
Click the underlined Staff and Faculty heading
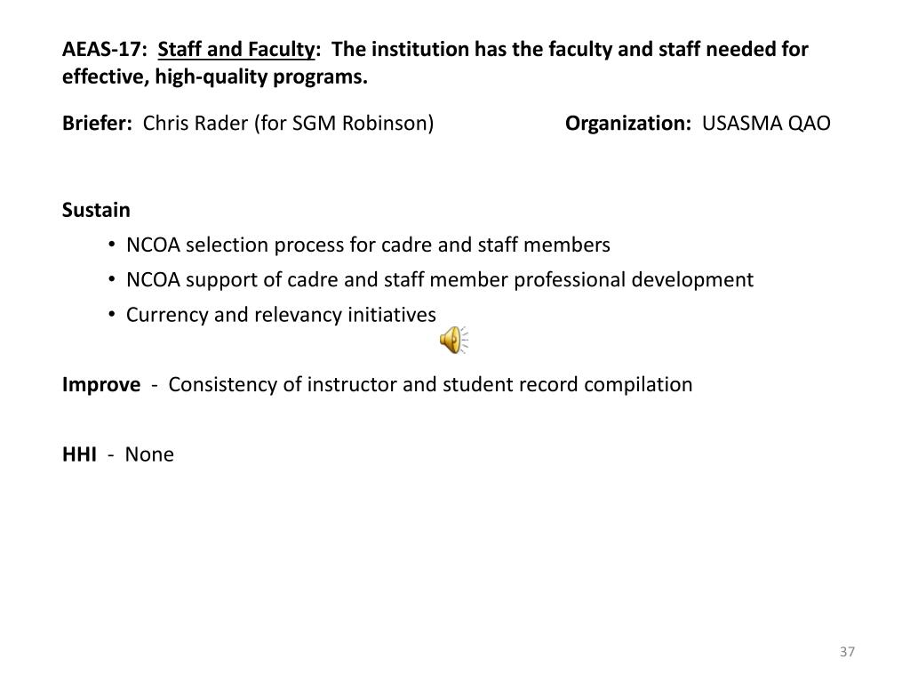[x=236, y=50]
